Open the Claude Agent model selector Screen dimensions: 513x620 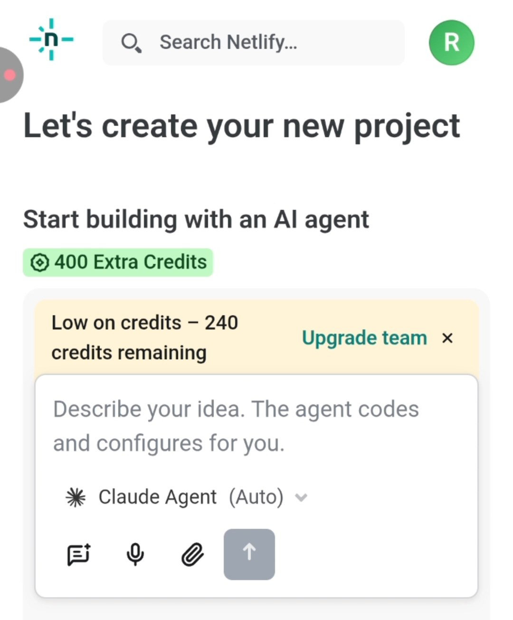click(x=186, y=498)
